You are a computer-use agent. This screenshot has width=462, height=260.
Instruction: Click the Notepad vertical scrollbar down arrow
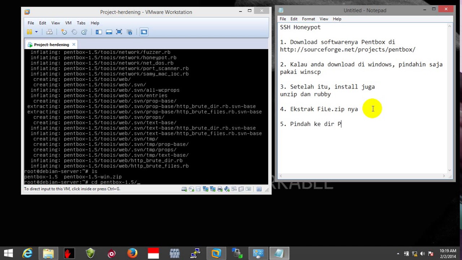(x=450, y=170)
